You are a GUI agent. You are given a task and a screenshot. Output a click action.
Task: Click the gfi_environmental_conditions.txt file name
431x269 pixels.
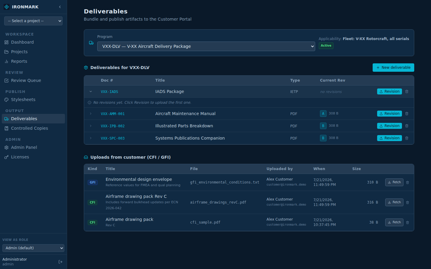pos(224,182)
